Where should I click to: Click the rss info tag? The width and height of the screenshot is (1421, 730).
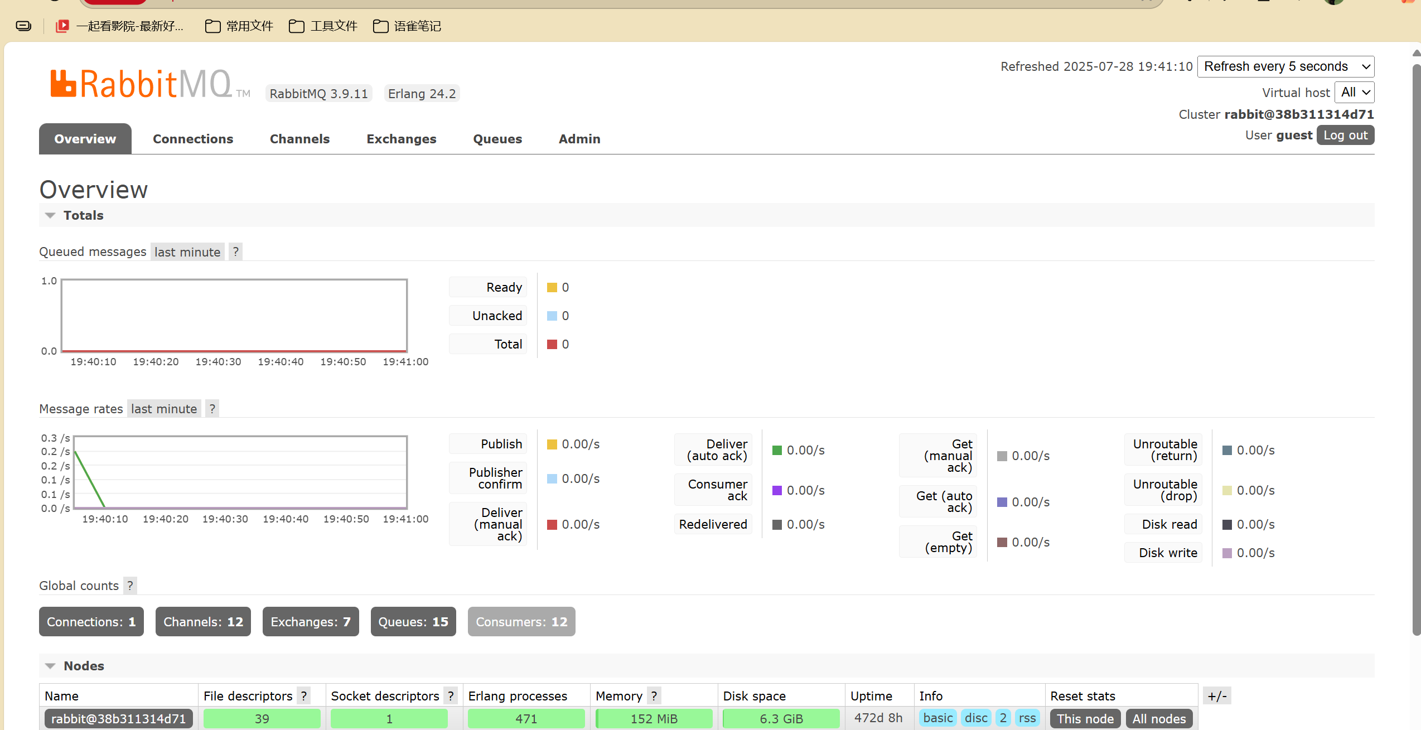click(x=1027, y=718)
